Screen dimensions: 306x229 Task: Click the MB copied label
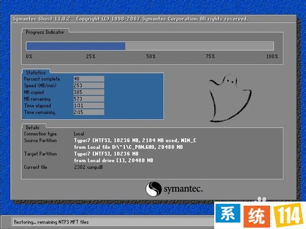coord(34,92)
